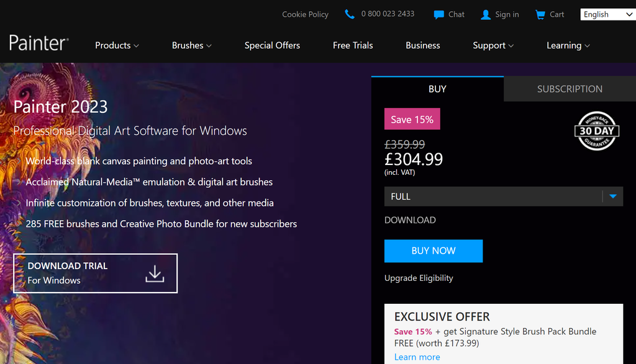Click the phone icon next to the number

[349, 14]
